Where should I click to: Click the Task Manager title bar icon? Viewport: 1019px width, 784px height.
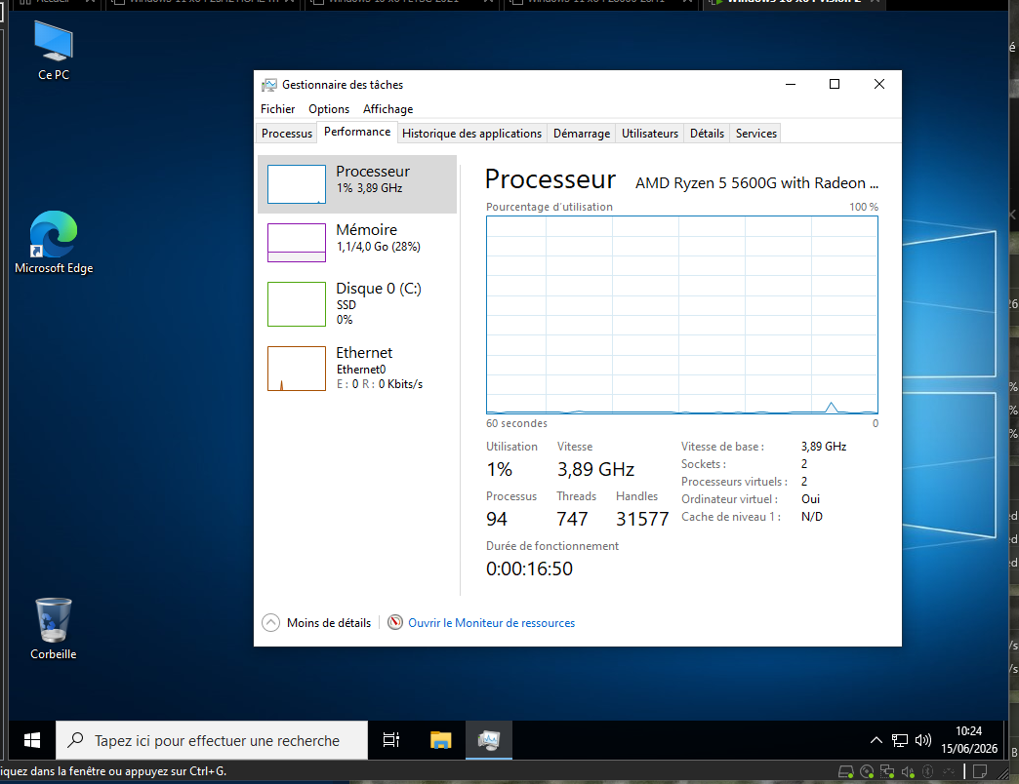[x=269, y=85]
